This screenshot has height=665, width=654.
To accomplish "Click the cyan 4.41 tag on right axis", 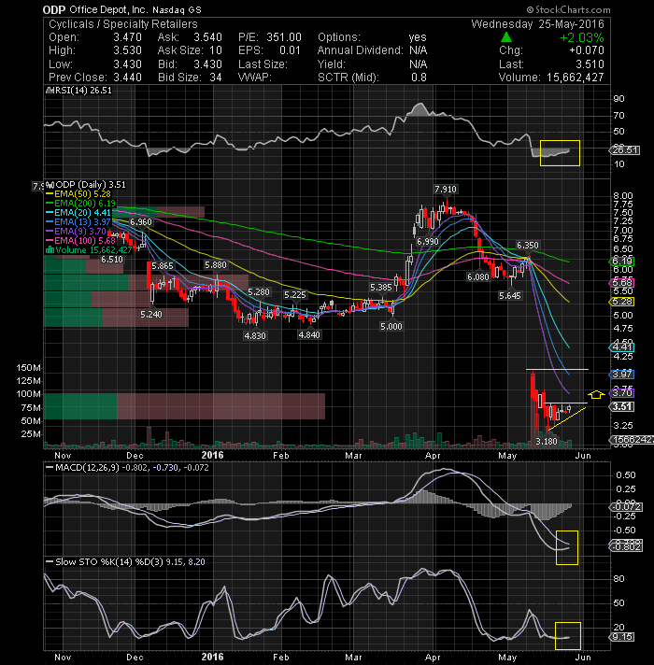I will point(621,347).
